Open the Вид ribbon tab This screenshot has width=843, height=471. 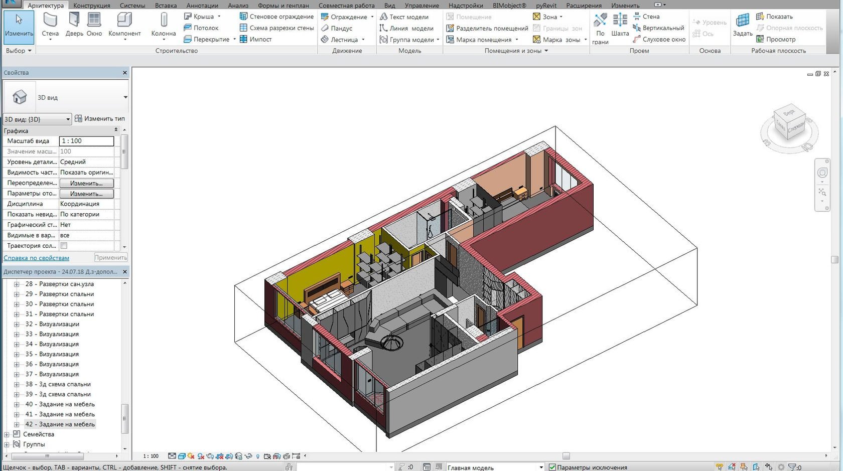389,6
